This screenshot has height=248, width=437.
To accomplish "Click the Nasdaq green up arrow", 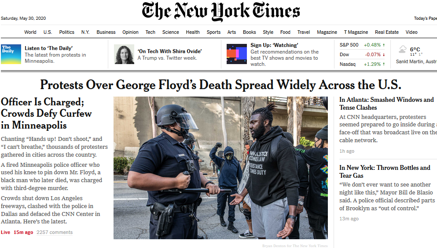I will click(x=384, y=64).
